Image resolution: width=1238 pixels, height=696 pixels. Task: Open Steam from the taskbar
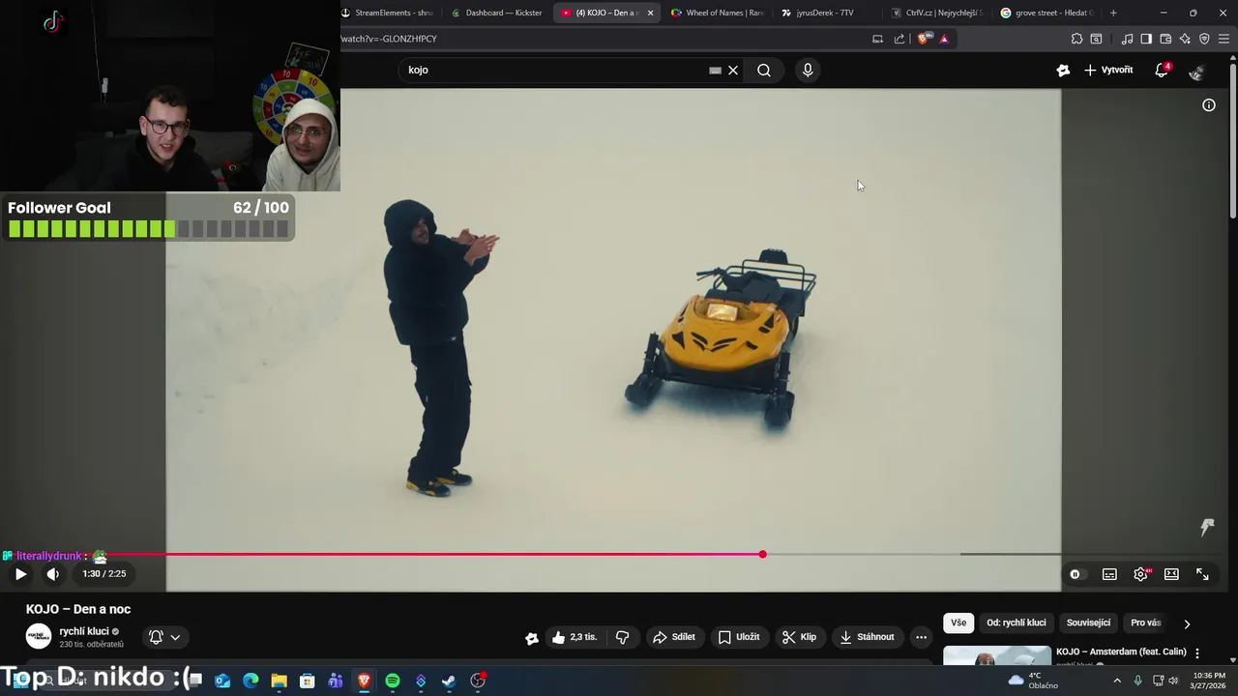[x=449, y=681]
